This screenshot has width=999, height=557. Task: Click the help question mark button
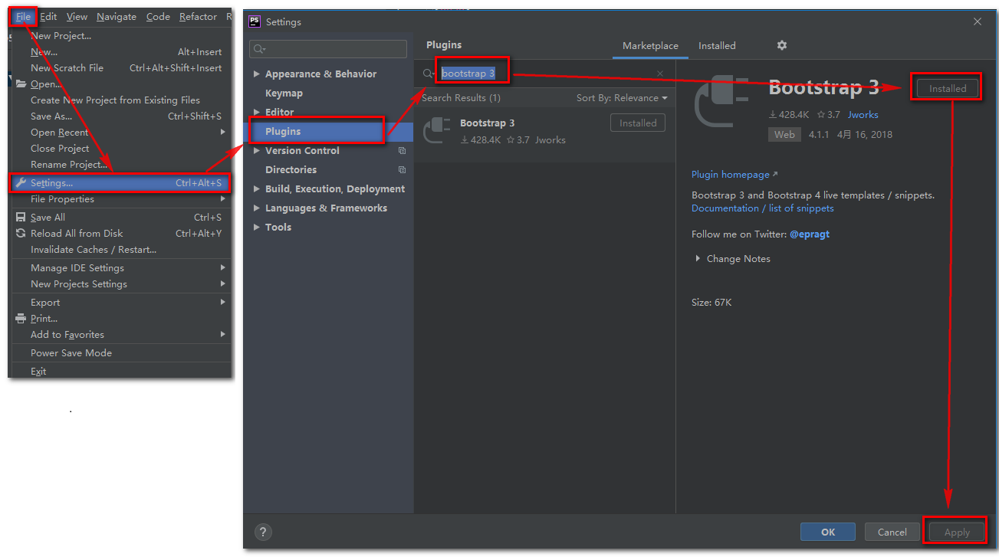pyautogui.click(x=263, y=532)
